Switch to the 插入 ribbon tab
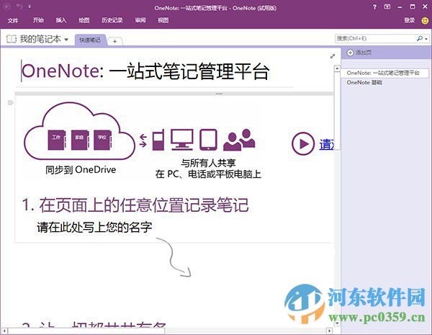Screen dimensions: 432x335 point(61,20)
